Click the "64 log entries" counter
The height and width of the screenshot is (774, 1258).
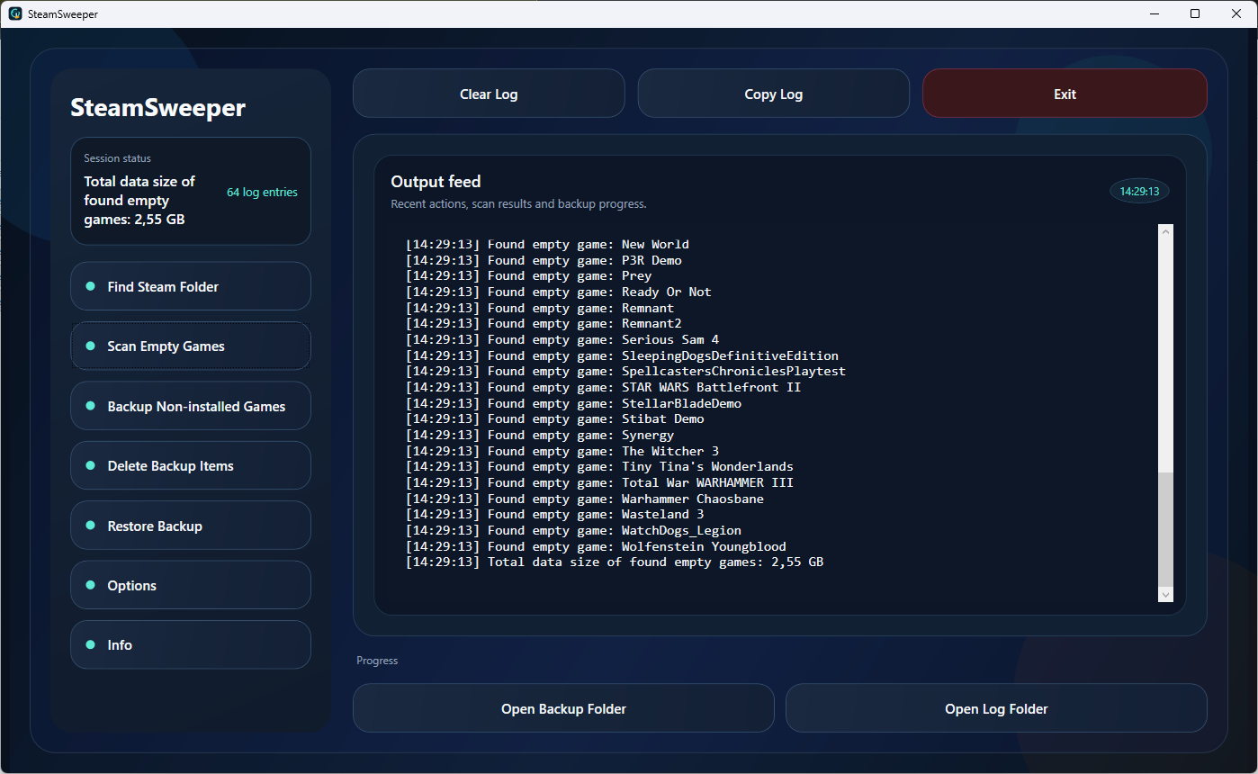coord(262,192)
